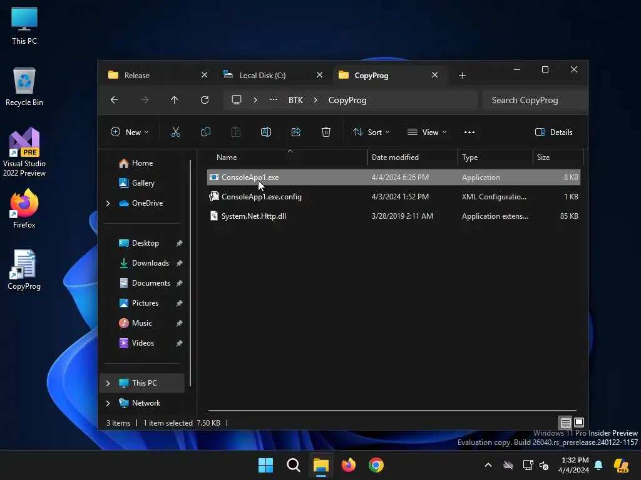Select System.Net.Http.dll file
The height and width of the screenshot is (480, 641).
(393, 216)
